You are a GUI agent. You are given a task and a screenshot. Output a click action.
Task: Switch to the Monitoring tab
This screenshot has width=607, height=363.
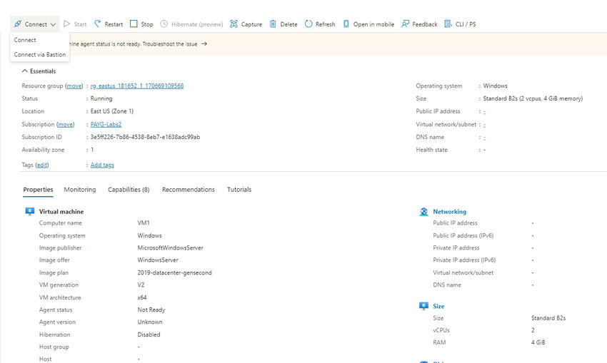pyautogui.click(x=80, y=190)
